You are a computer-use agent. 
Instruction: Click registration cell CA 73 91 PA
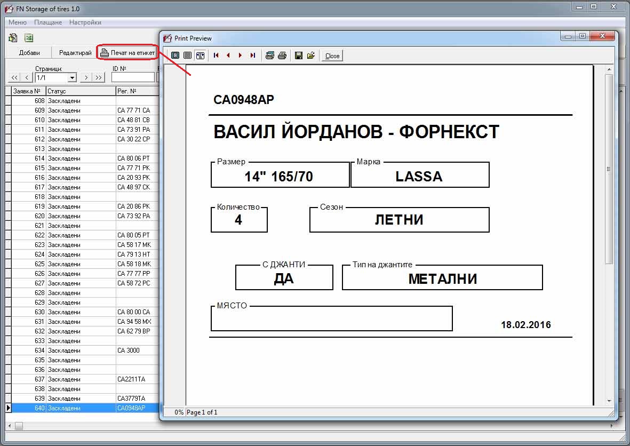(138, 130)
